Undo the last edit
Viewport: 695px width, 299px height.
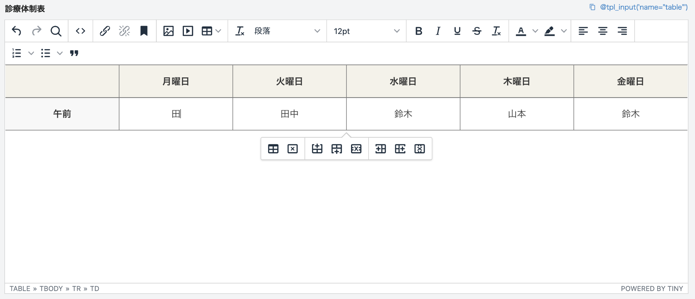tap(17, 31)
